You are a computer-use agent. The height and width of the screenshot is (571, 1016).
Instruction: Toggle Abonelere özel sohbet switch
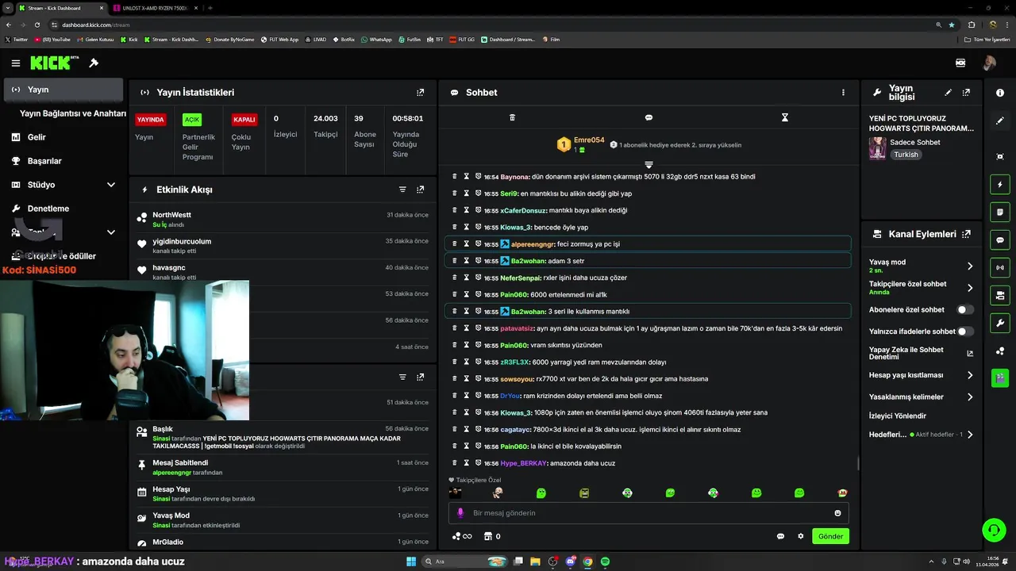tap(965, 310)
